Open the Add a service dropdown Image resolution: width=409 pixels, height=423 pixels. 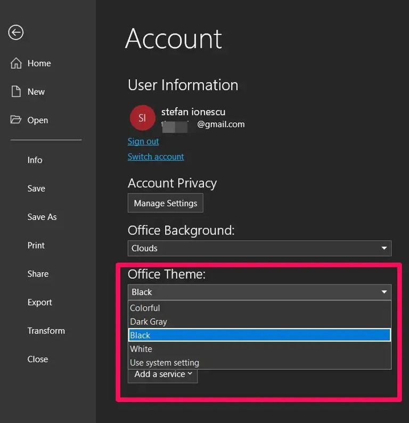tap(162, 375)
